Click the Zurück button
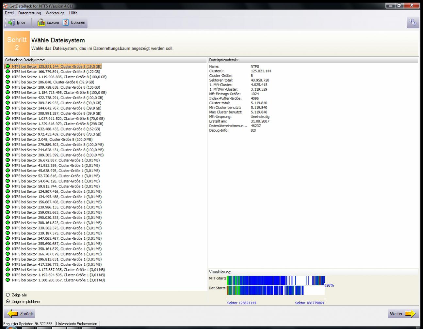The height and width of the screenshot is (329, 423). [20, 314]
